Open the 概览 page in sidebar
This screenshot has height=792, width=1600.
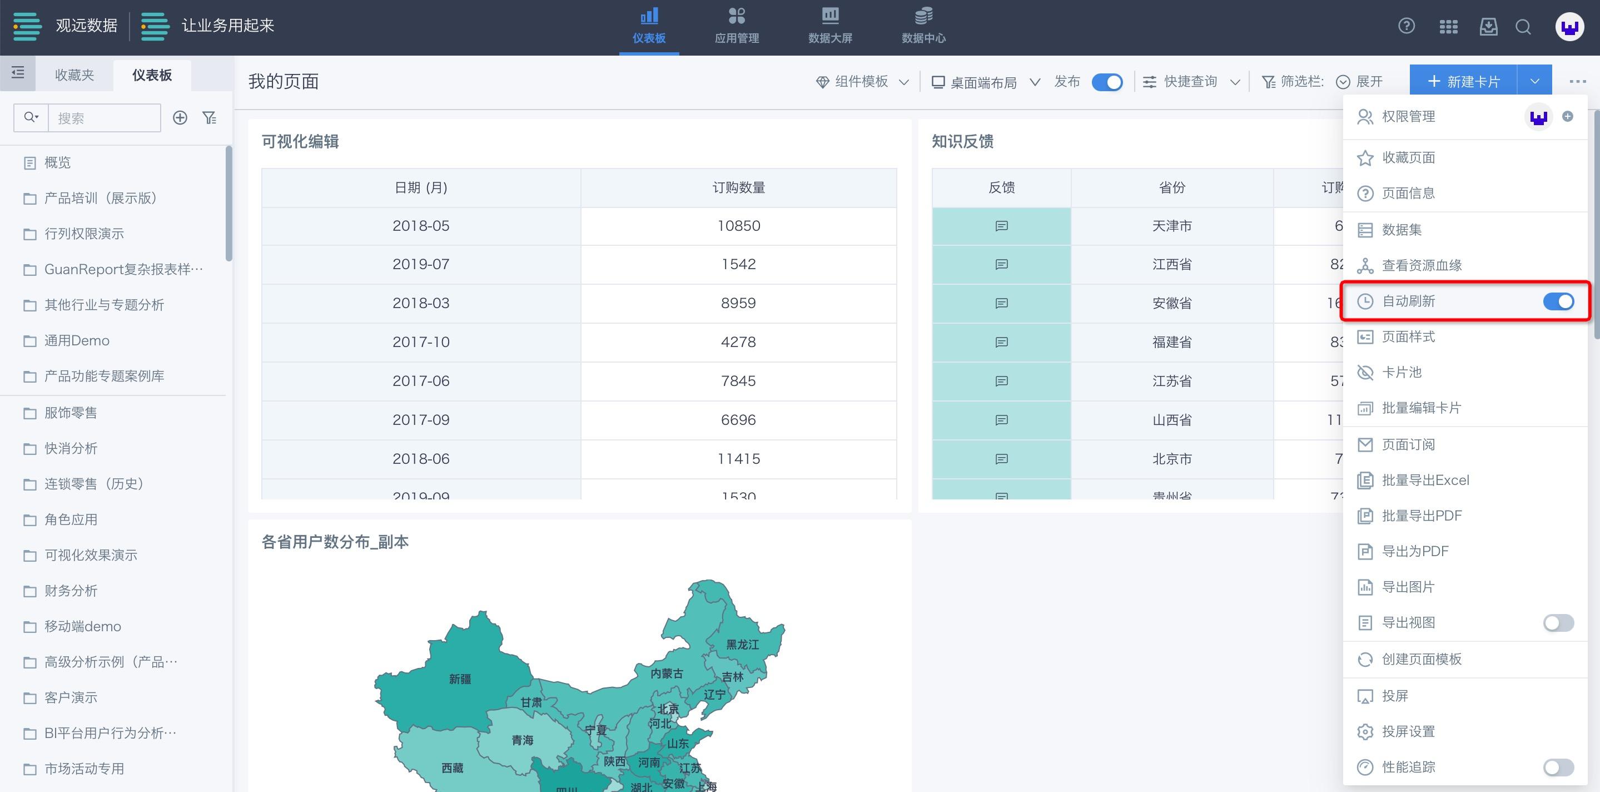tap(47, 163)
